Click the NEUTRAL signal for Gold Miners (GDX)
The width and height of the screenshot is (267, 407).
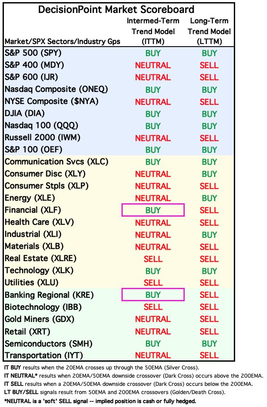153,319
